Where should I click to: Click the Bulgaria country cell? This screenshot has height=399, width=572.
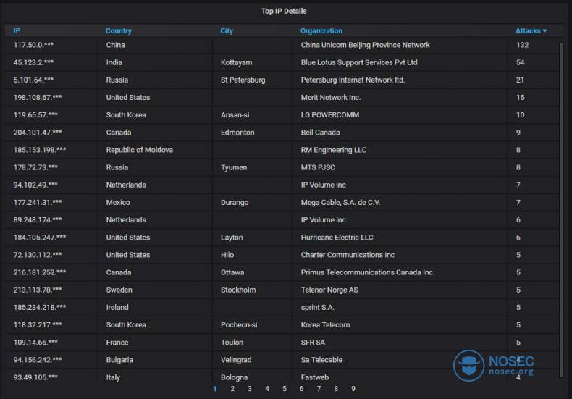click(x=119, y=360)
